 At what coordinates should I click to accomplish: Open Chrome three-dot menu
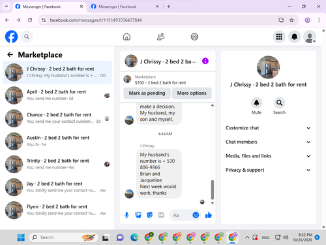pos(319,20)
